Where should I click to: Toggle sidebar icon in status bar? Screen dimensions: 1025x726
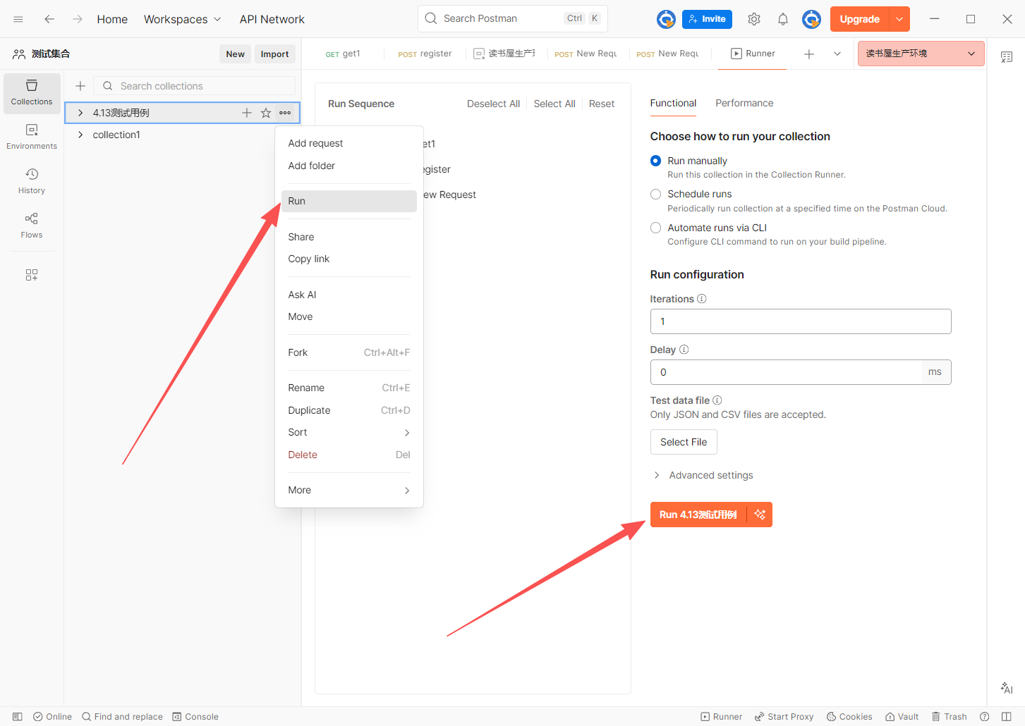click(18, 717)
